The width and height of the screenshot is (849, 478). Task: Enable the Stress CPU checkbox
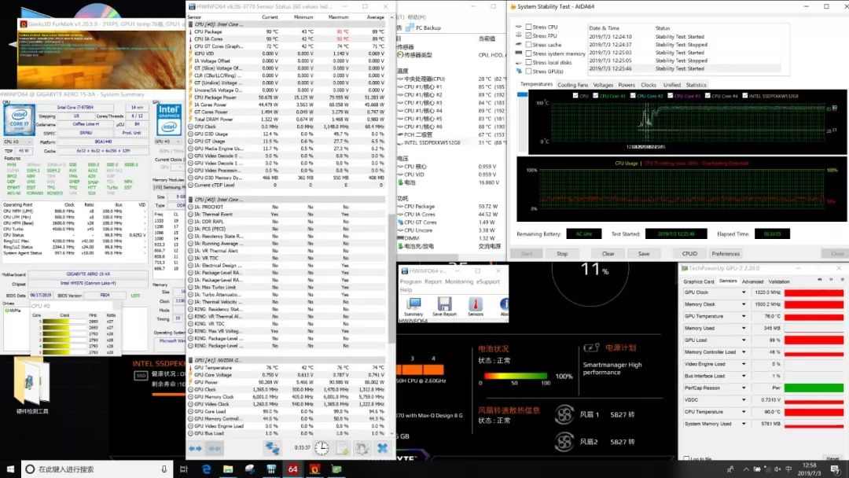tap(528, 28)
